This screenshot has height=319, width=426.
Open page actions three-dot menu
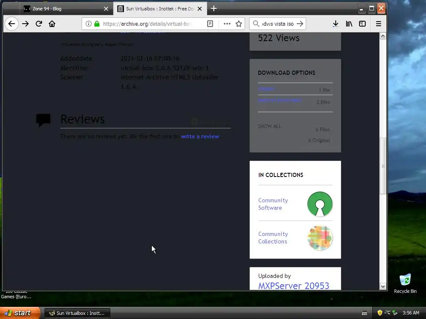pos(227,24)
